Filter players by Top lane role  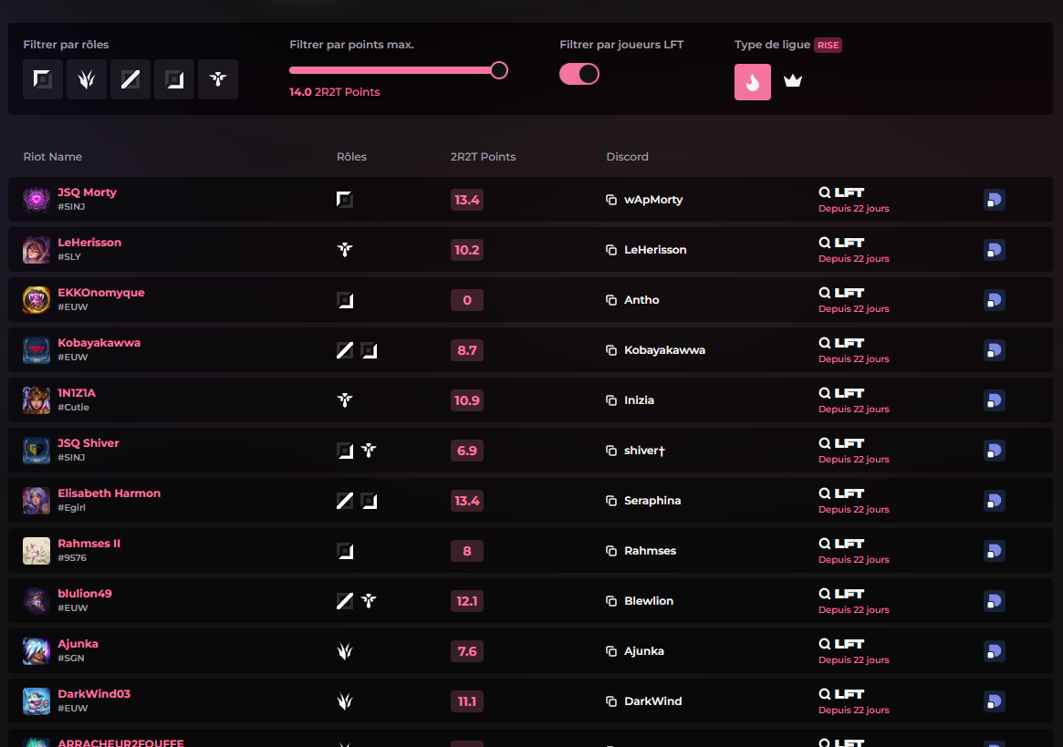pyautogui.click(x=43, y=79)
